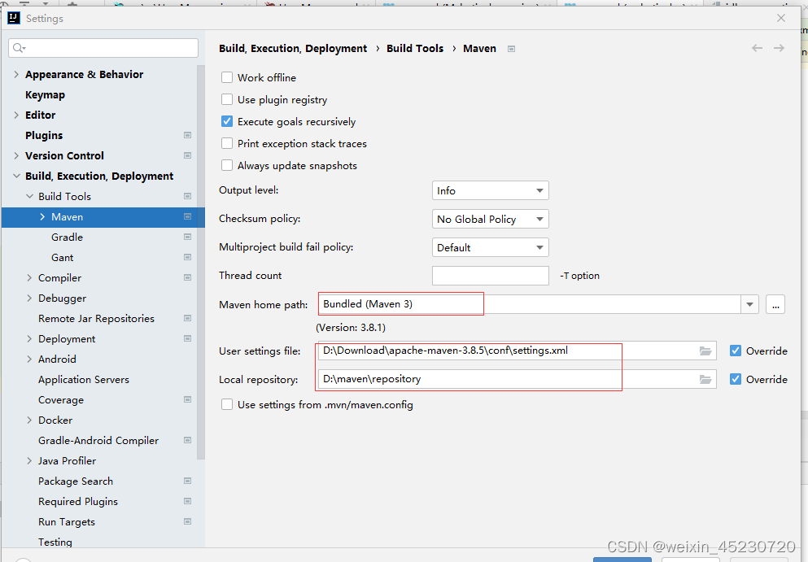
Task: Expand the Debugger node
Action: coord(29,298)
